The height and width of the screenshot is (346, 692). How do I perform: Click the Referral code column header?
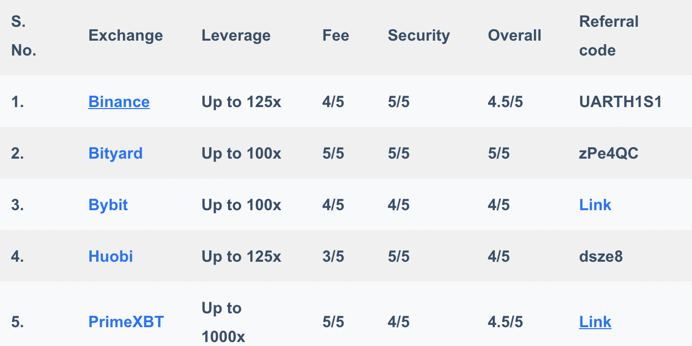(x=609, y=36)
